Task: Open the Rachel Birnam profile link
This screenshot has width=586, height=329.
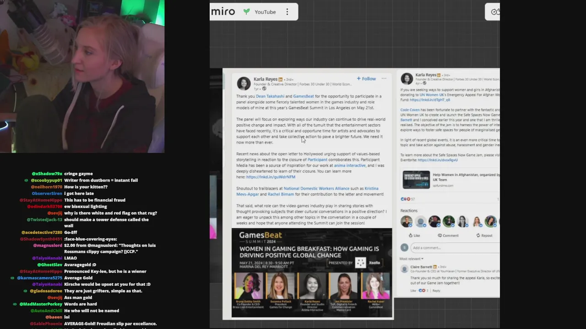Action: 281,194
